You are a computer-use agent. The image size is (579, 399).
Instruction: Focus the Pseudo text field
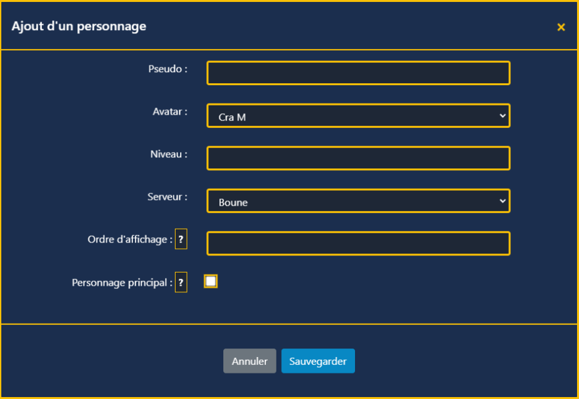(358, 73)
